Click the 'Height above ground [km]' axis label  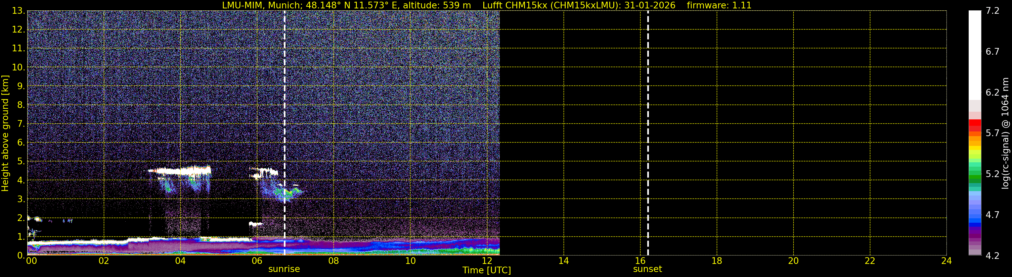(x=5, y=133)
